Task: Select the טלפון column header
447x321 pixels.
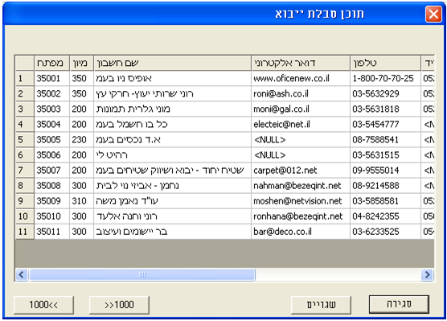Action: coord(385,63)
